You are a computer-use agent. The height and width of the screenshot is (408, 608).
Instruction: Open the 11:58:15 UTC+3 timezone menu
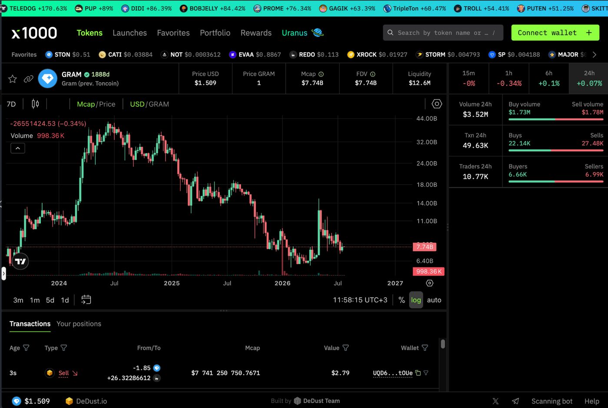(360, 300)
